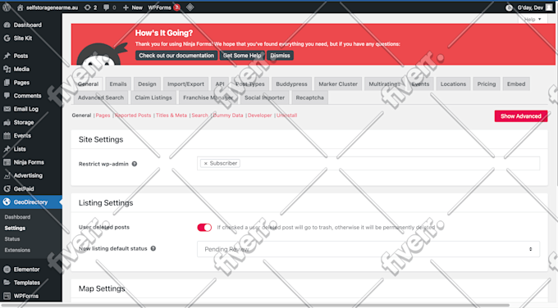Dismiss the Ninja Forms notice

(x=280, y=56)
